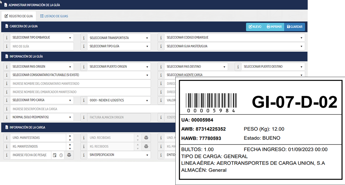
Task: Open the Seleccionar Transportista dropdown
Action: coord(119,38)
